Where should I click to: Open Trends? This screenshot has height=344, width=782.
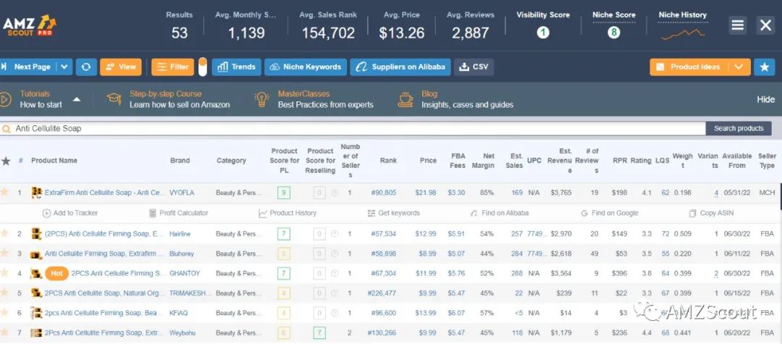(236, 67)
